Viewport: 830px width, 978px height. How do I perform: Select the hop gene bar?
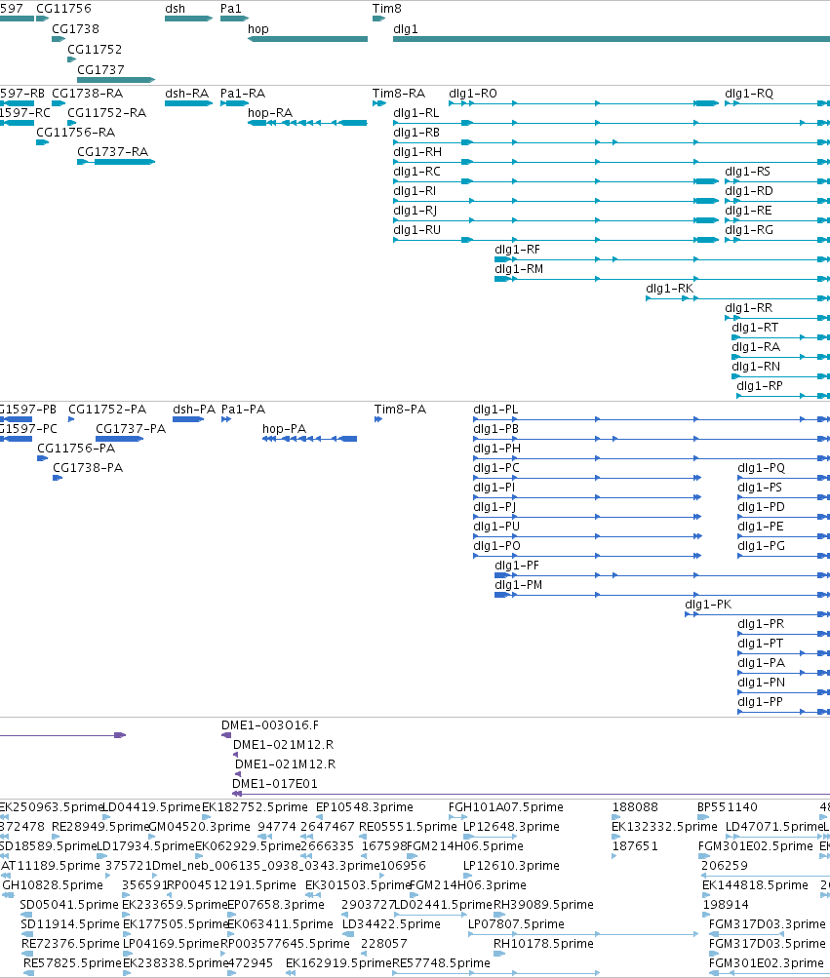307,39
